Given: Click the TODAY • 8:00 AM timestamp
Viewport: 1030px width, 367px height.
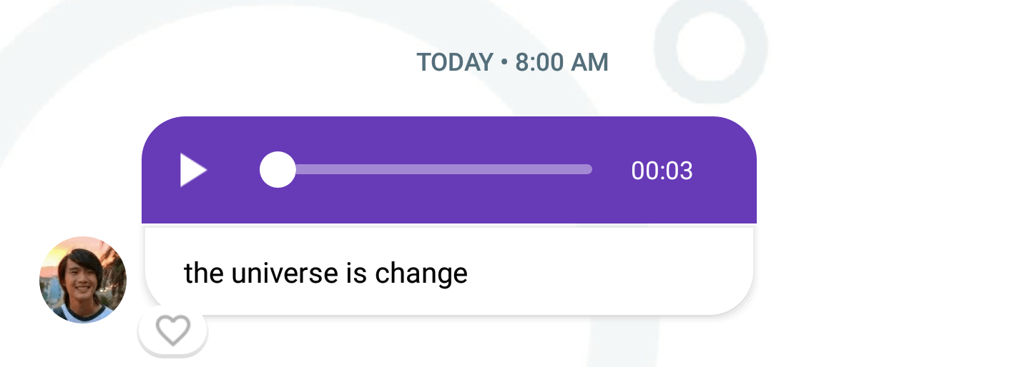Looking at the screenshot, I should pyautogui.click(x=512, y=63).
